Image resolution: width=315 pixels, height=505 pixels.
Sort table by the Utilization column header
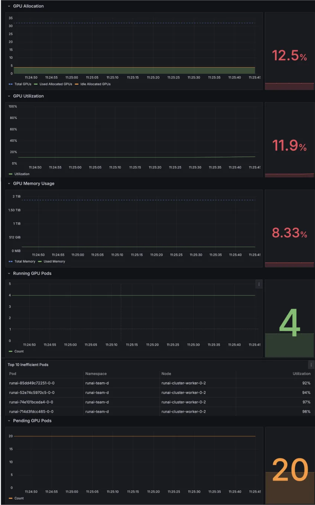pyautogui.click(x=302, y=373)
